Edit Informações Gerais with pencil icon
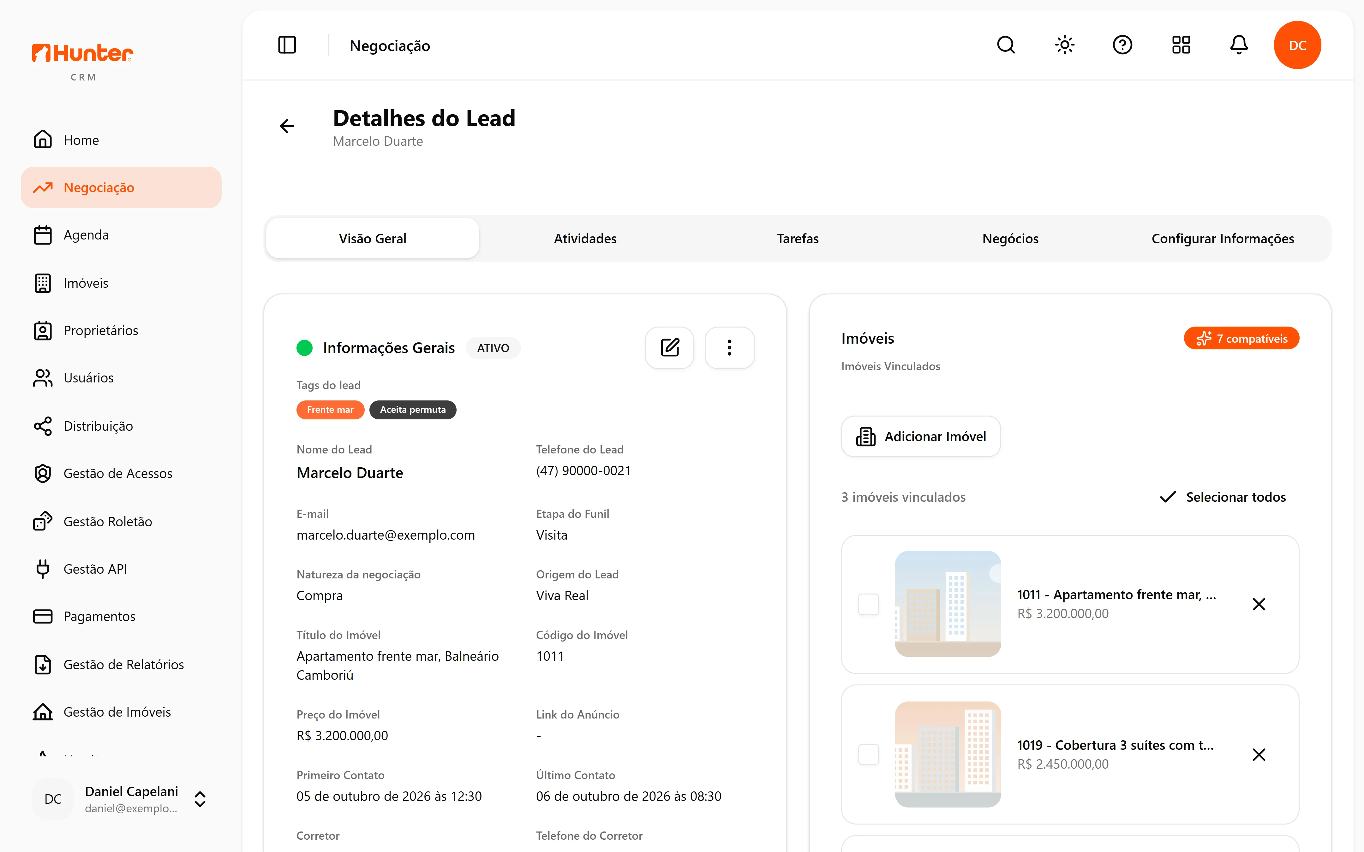 click(x=670, y=348)
